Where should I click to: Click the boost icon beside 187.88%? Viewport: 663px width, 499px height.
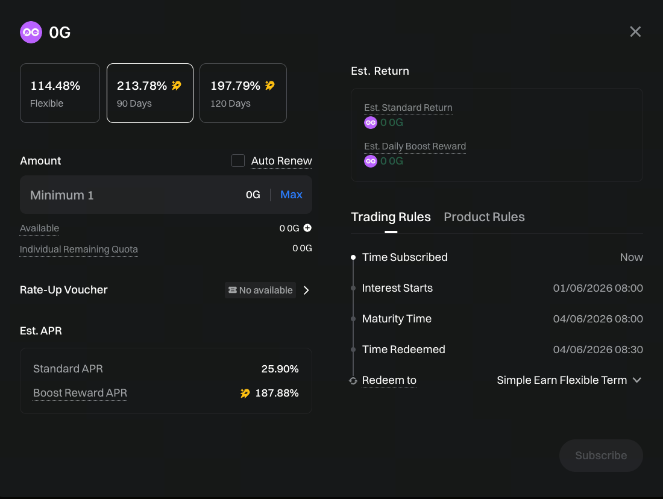click(x=245, y=394)
